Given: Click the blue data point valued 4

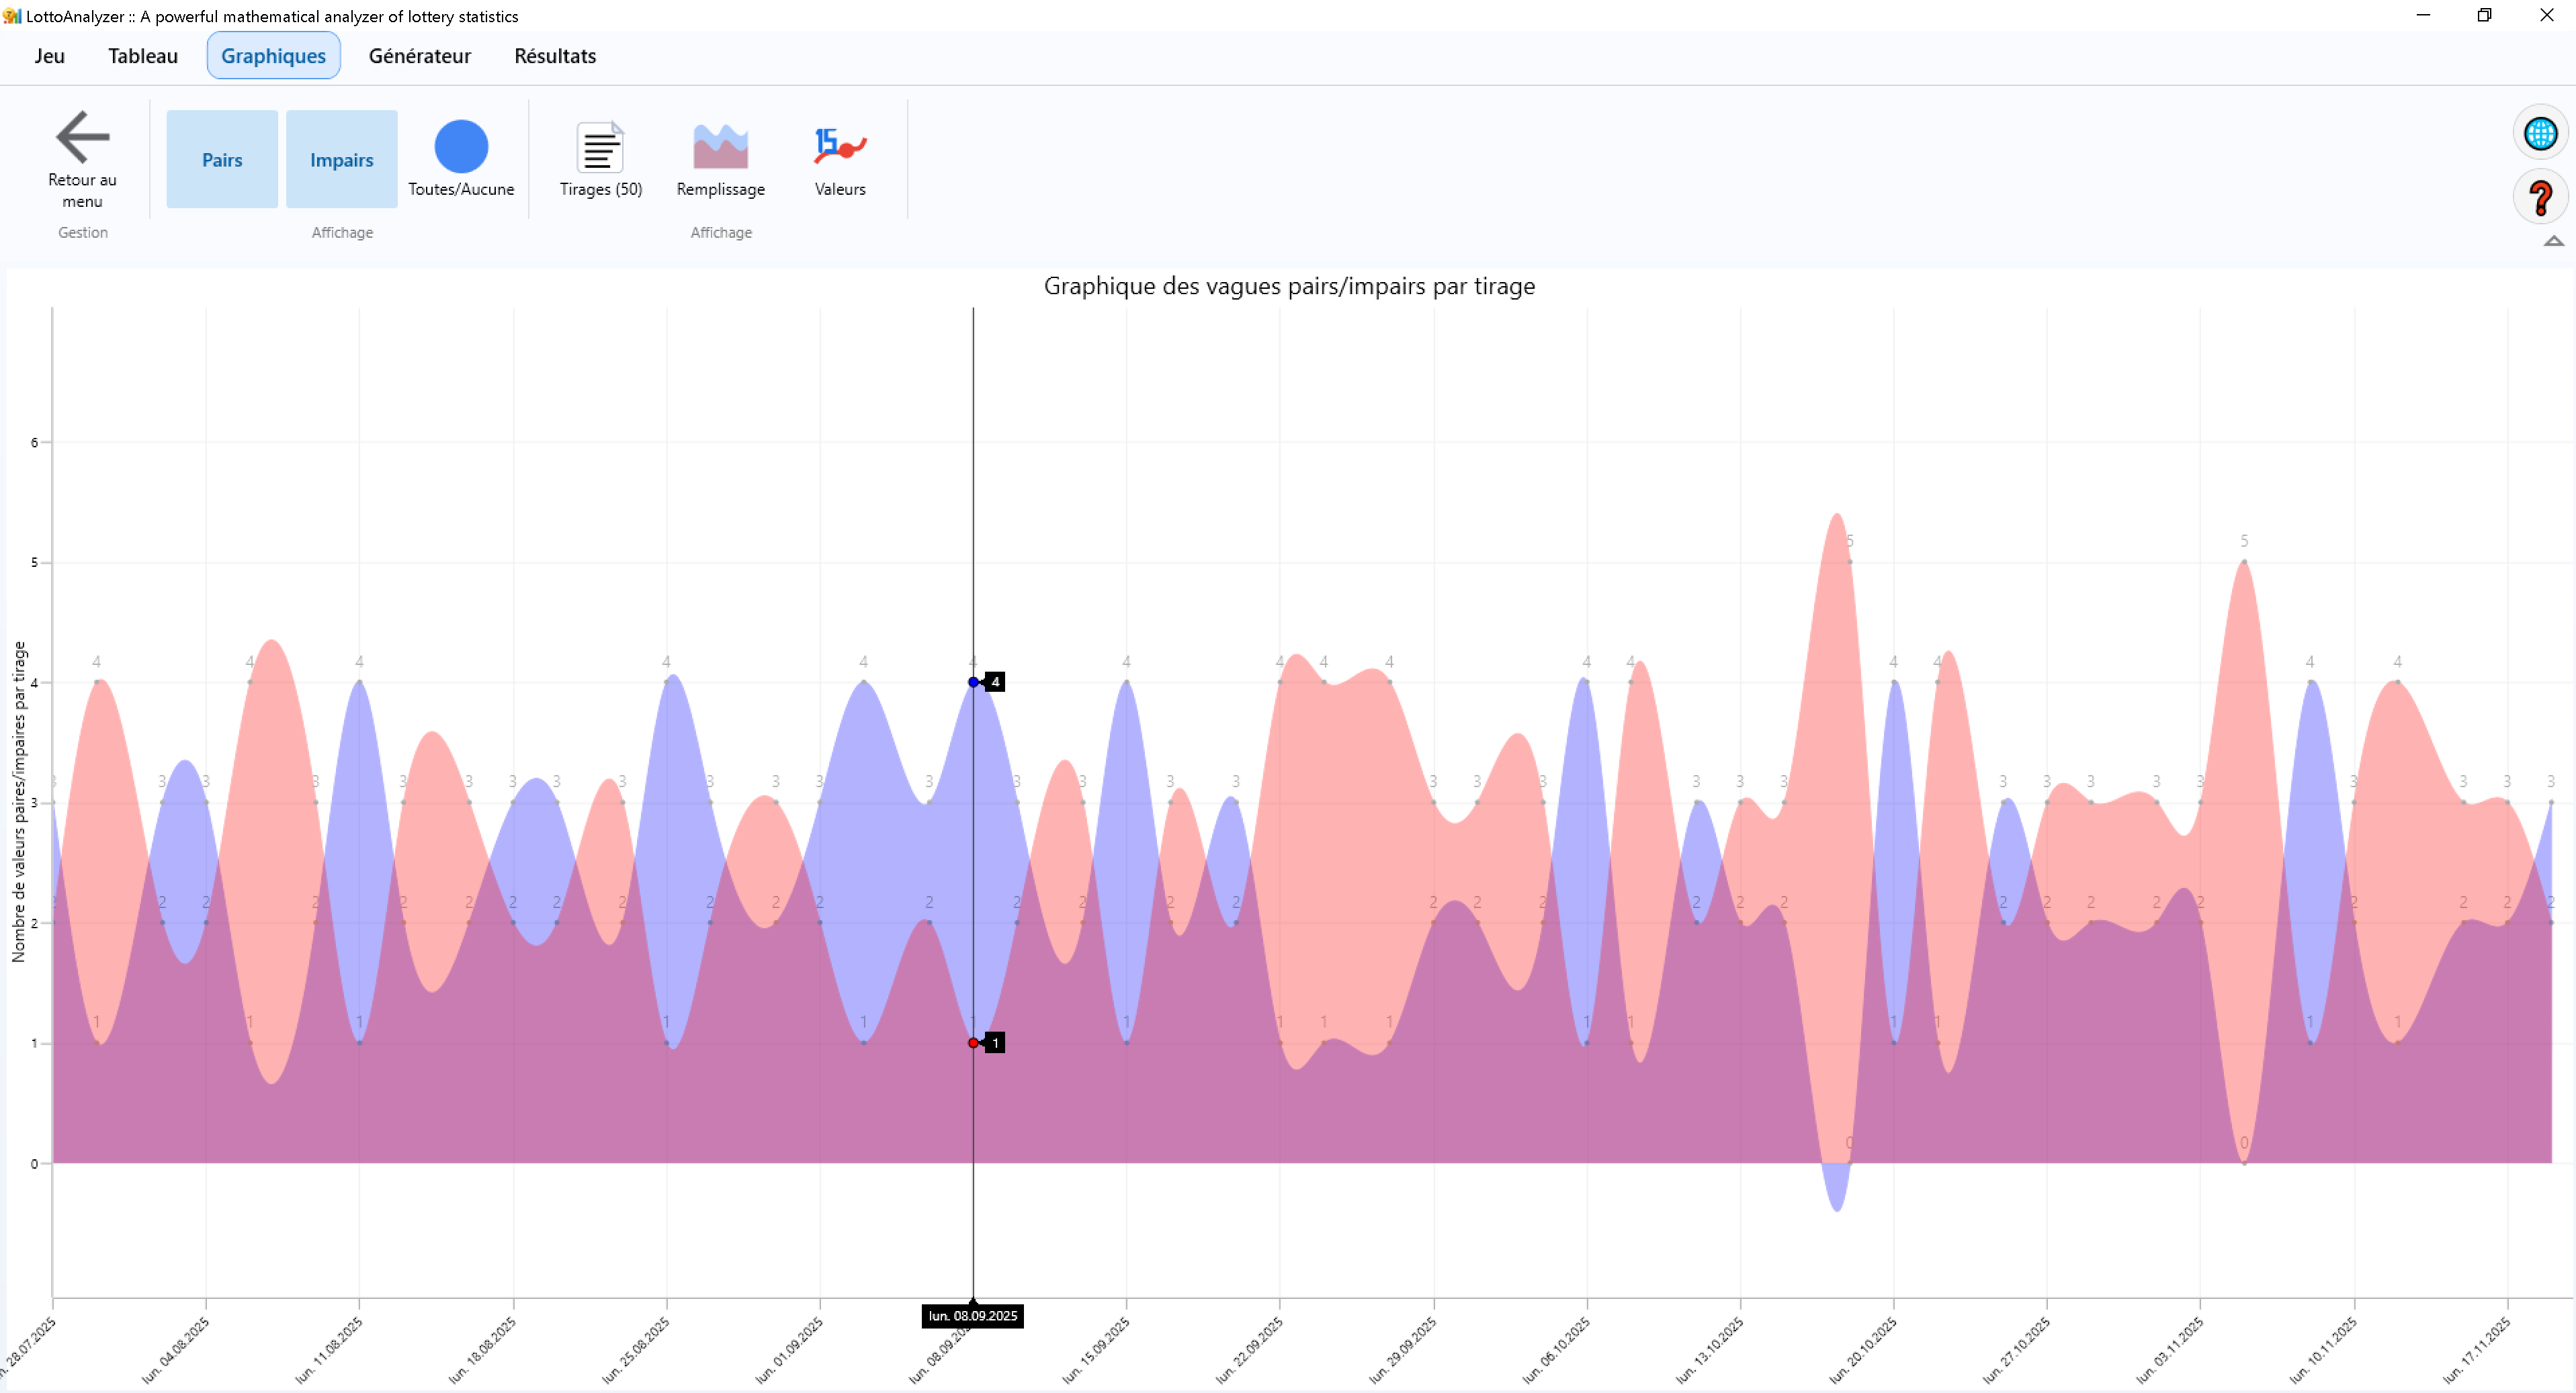Looking at the screenshot, I should [973, 682].
